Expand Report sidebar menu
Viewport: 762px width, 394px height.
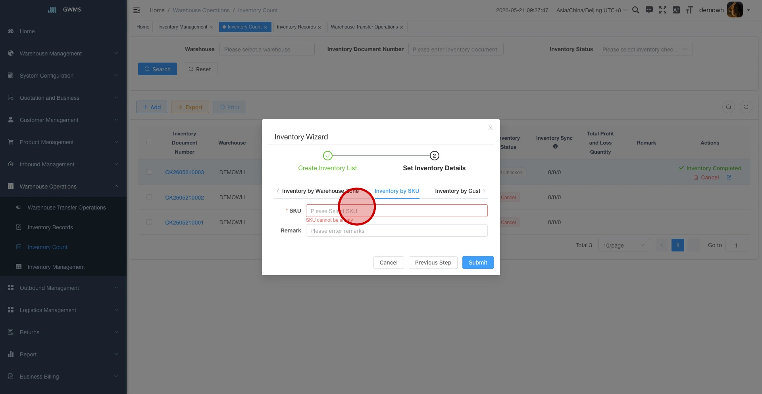(63, 354)
